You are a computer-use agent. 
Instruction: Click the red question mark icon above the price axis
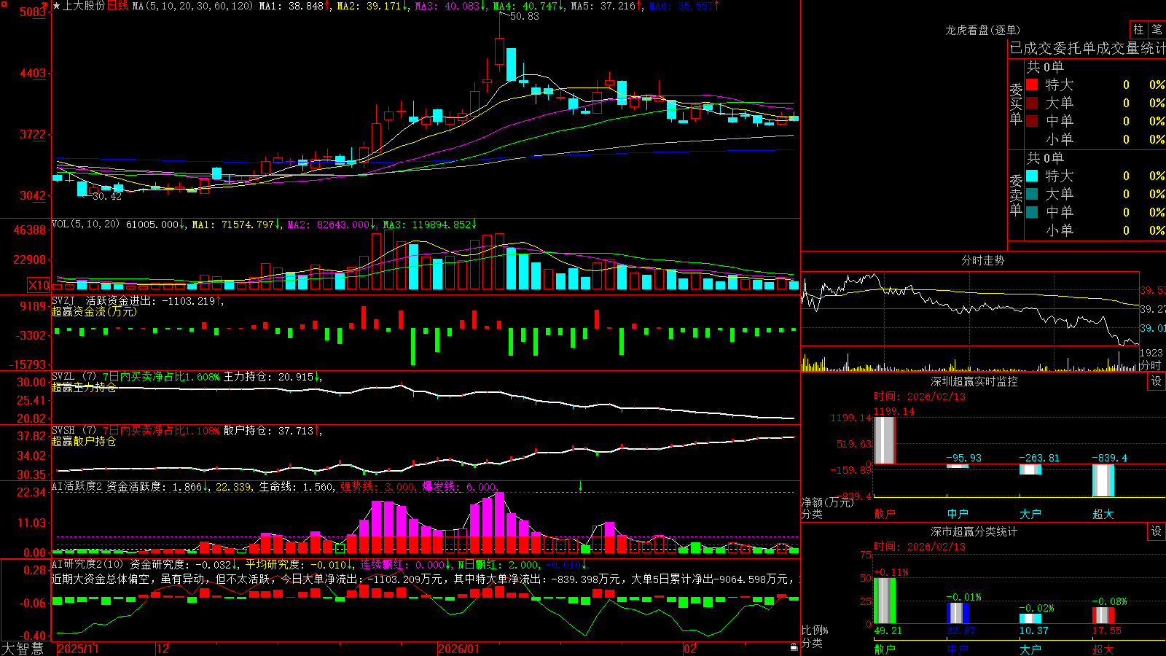44,6
